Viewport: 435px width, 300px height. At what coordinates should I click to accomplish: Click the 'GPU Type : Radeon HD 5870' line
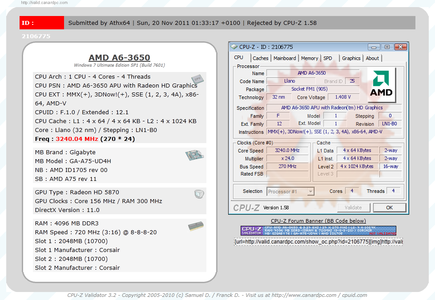(x=77, y=192)
